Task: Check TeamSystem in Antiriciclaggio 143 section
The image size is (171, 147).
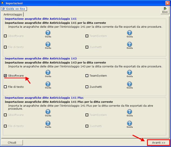Action: click(x=87, y=76)
